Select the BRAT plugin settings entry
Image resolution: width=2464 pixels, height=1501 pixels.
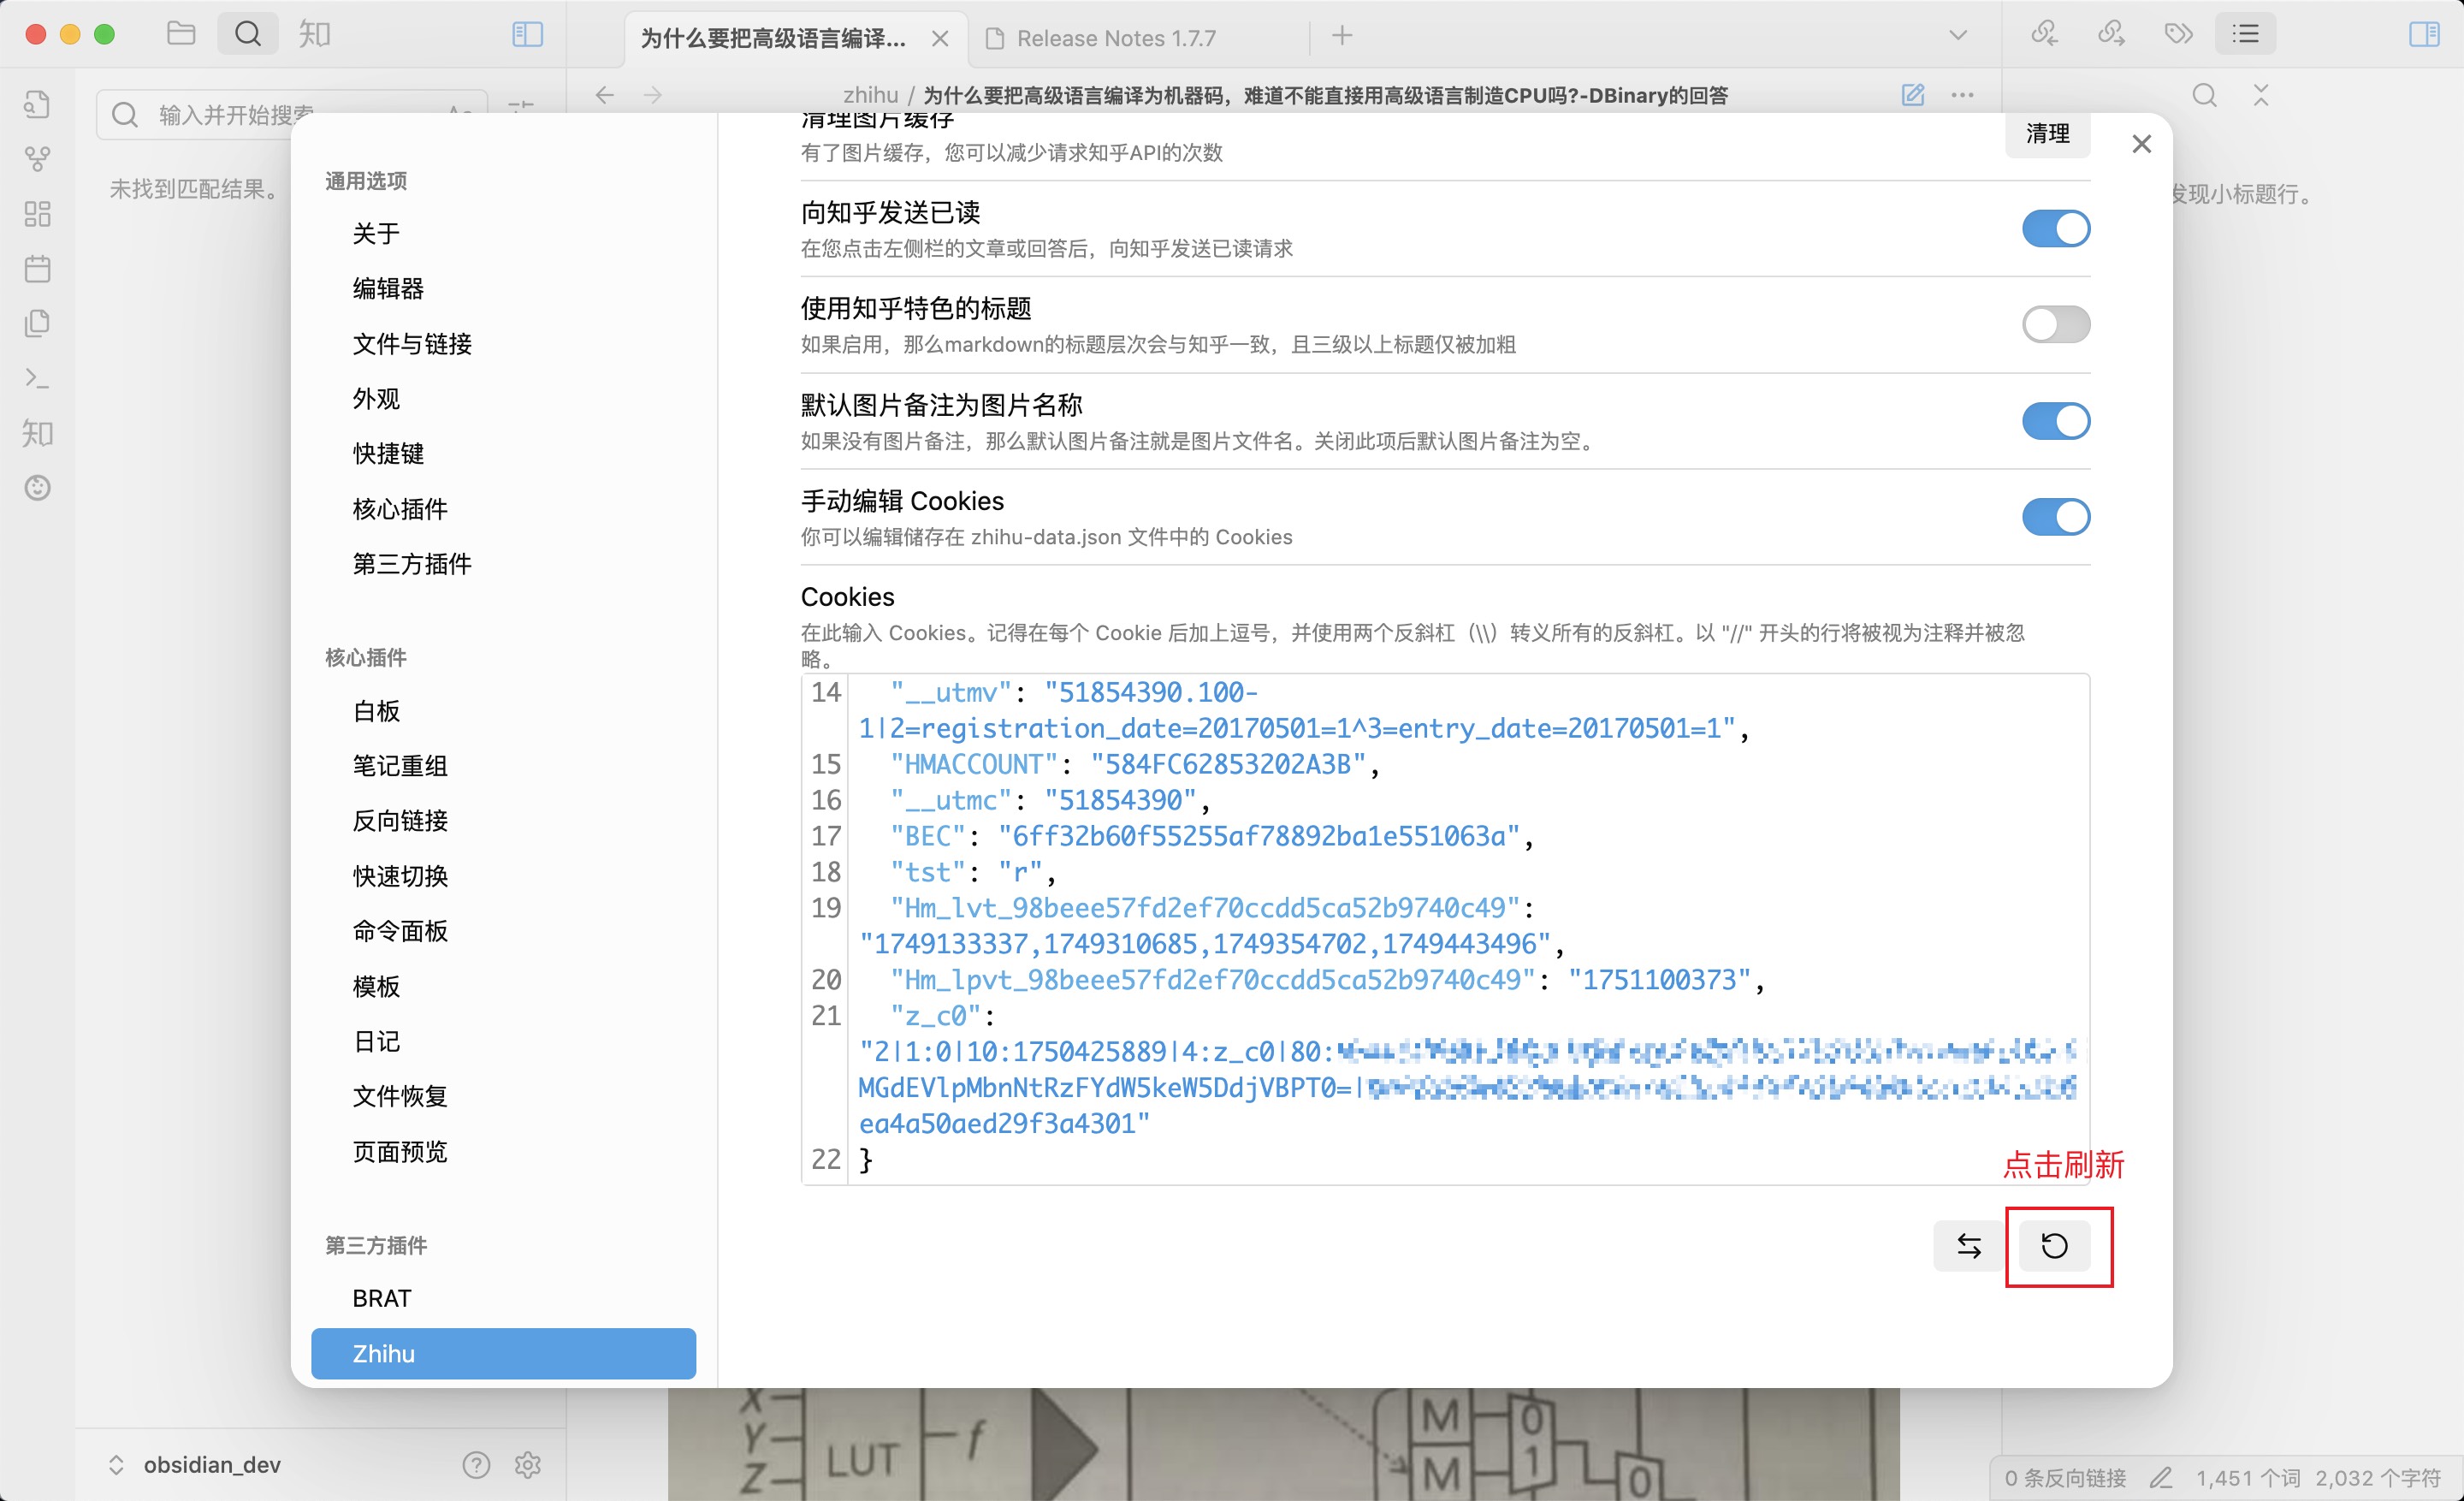[x=381, y=1298]
